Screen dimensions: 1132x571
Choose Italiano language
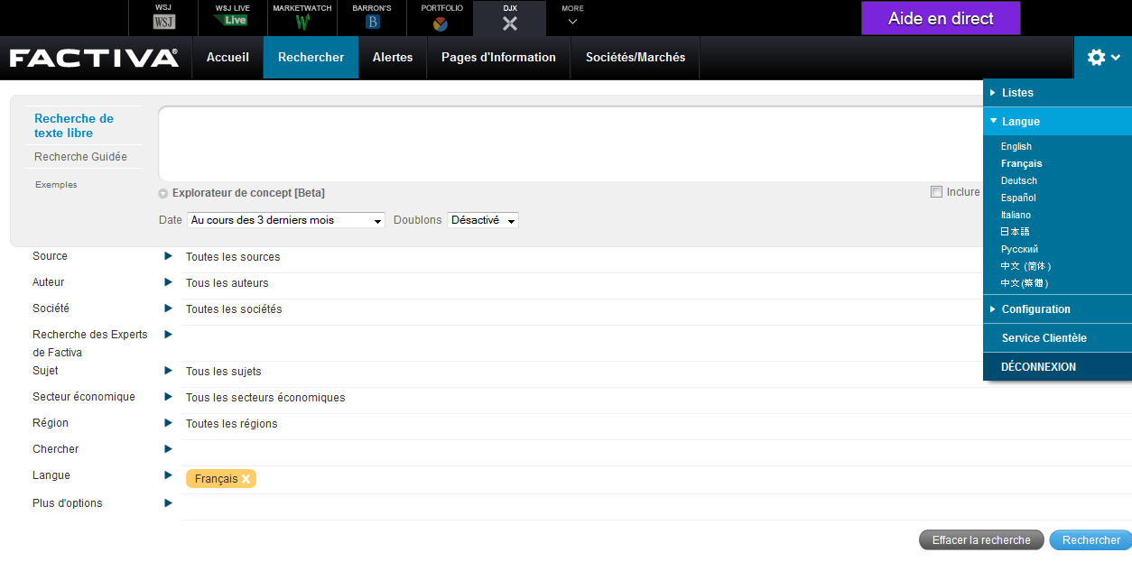point(1016,215)
